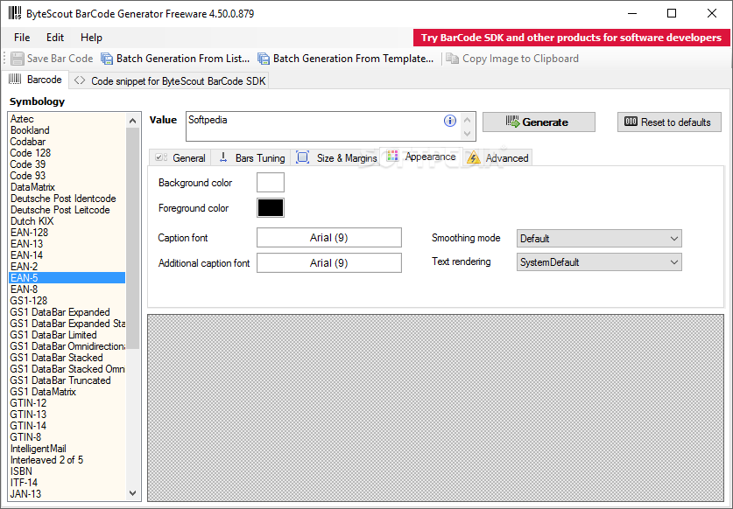Select EAN-14 symbology

tap(67, 255)
